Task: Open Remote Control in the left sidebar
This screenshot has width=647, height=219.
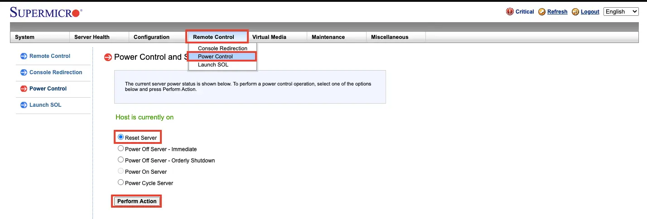Action: [x=50, y=56]
